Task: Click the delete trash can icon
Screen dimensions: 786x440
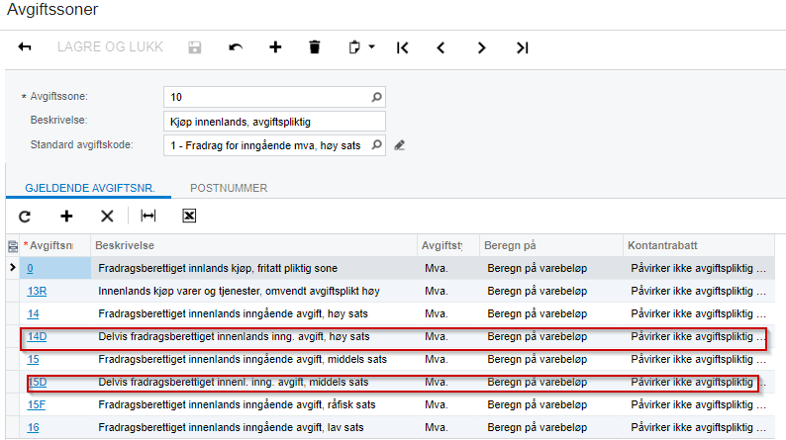Action: 315,47
